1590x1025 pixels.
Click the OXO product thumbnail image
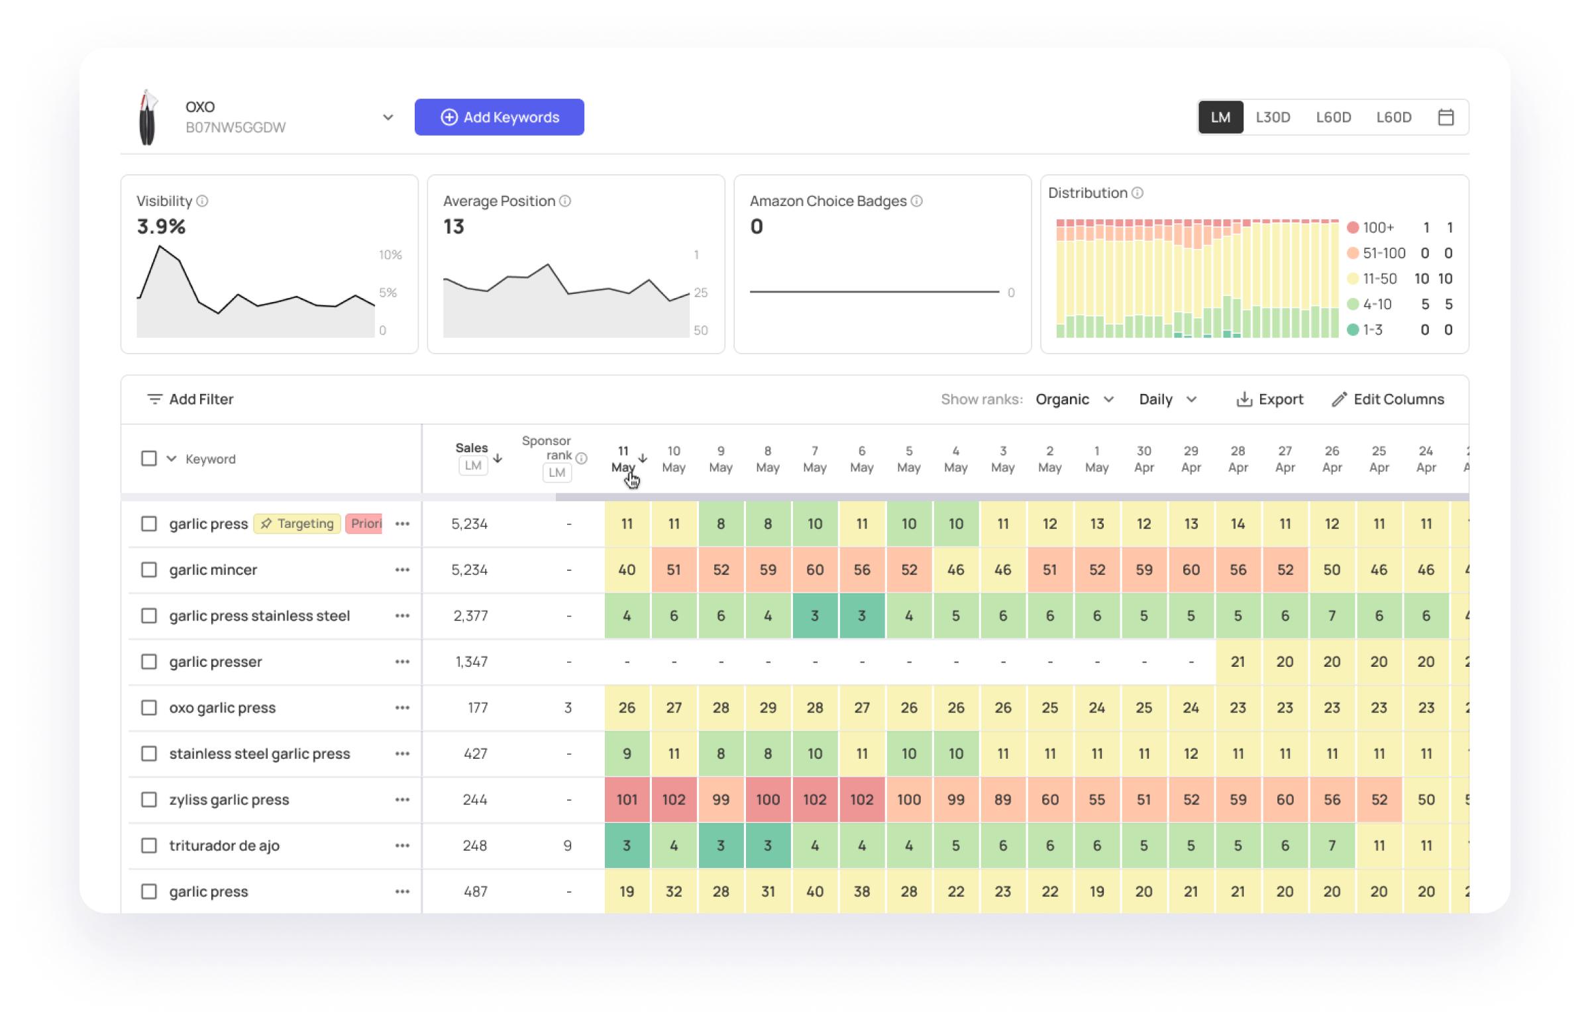click(148, 117)
